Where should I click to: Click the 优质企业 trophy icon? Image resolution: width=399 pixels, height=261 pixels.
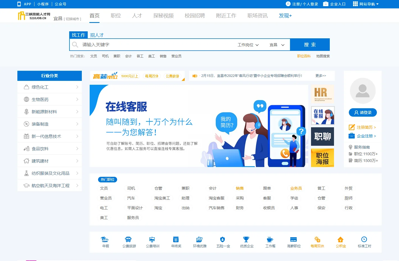click(246, 239)
